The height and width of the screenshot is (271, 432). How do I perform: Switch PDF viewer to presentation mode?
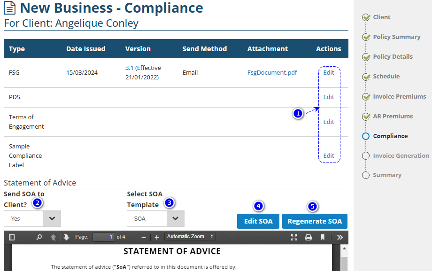pos(294,237)
